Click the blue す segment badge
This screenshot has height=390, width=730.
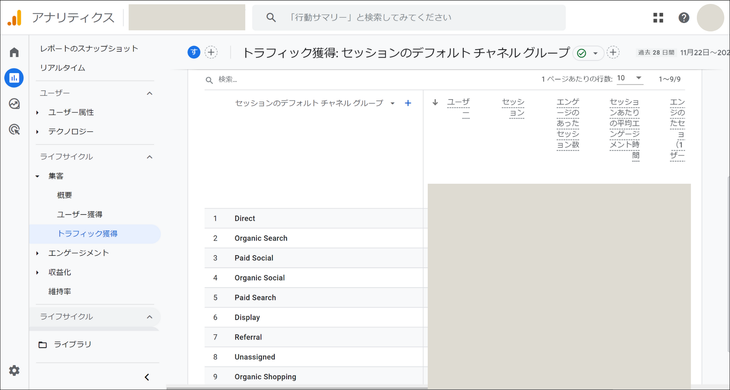[194, 52]
